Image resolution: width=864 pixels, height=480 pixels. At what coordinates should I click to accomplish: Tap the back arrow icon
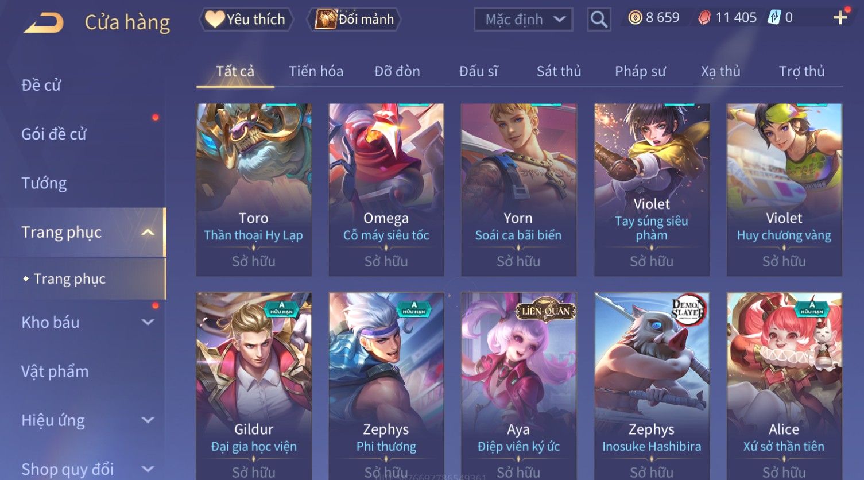(44, 22)
